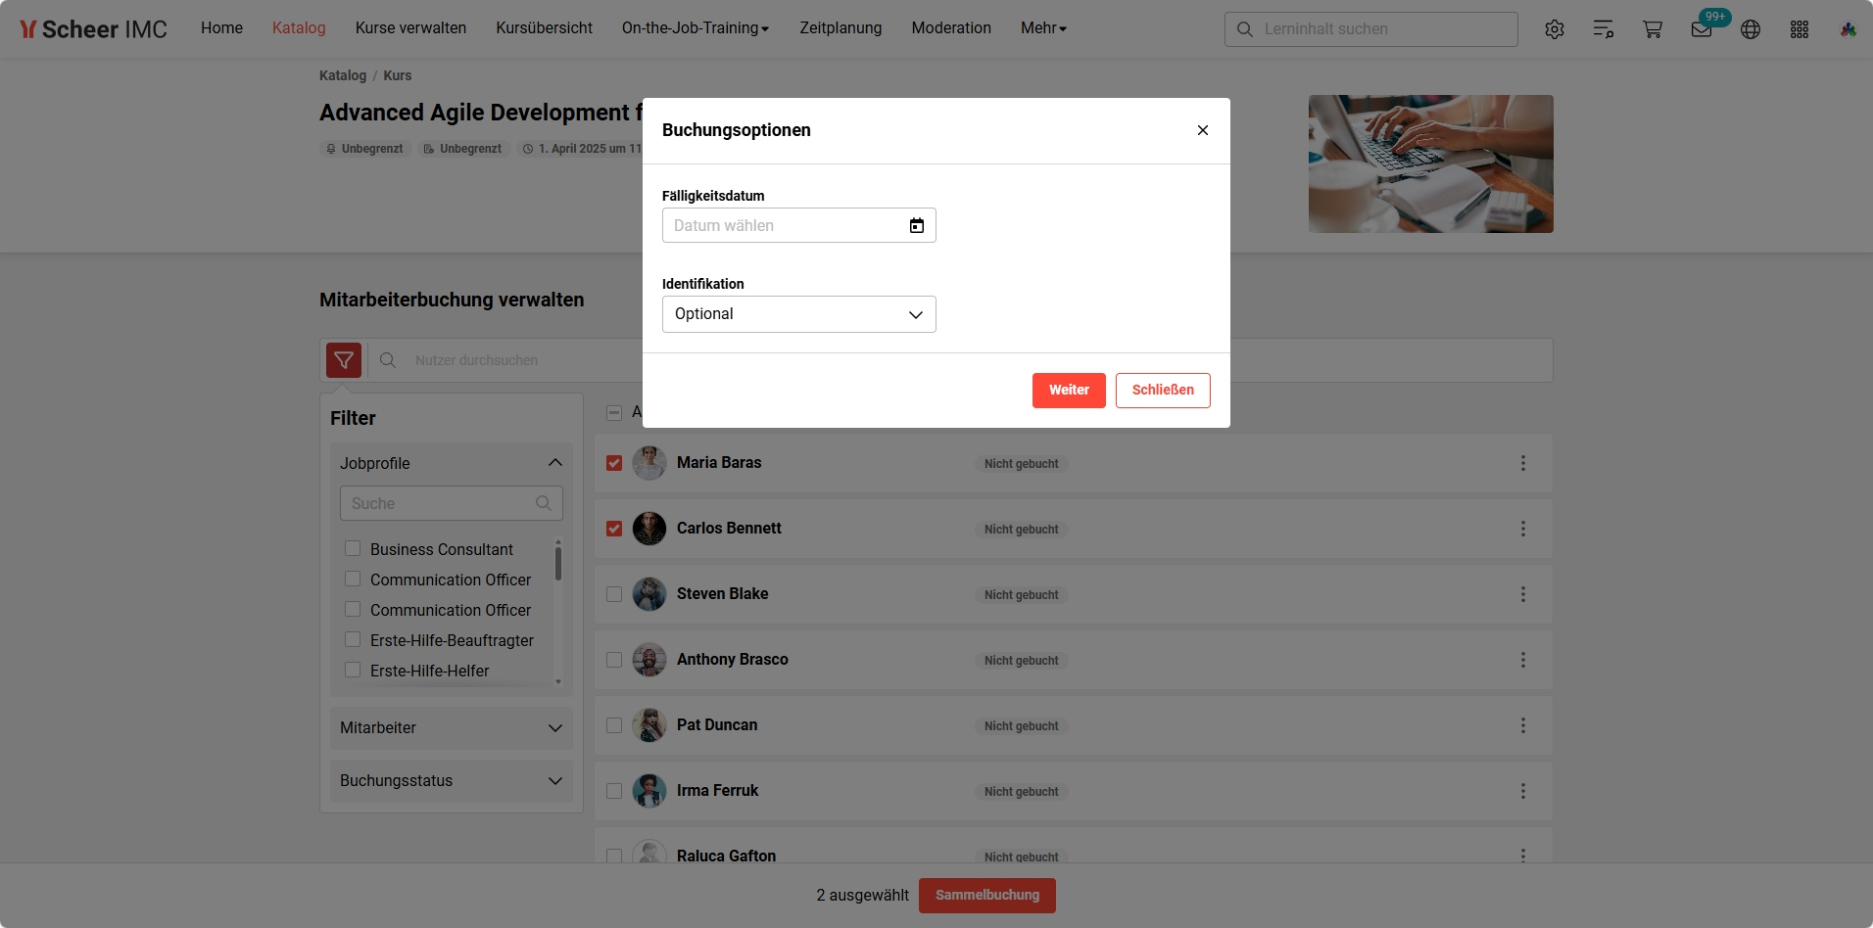
Task: Check Anthony Brasco checkbox
Action: tap(614, 660)
